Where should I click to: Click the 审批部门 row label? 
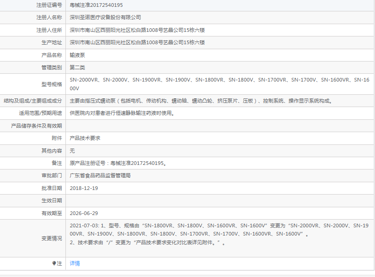52,176
